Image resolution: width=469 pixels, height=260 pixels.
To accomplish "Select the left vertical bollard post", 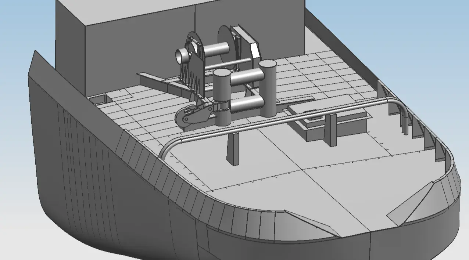I will point(222,97).
